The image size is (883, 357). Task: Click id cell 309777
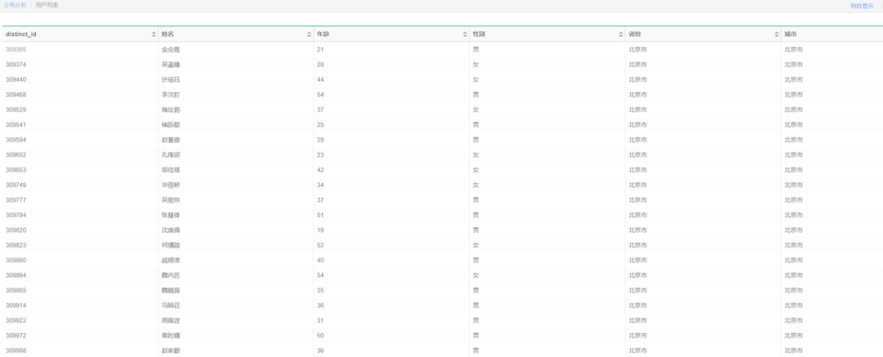point(16,200)
